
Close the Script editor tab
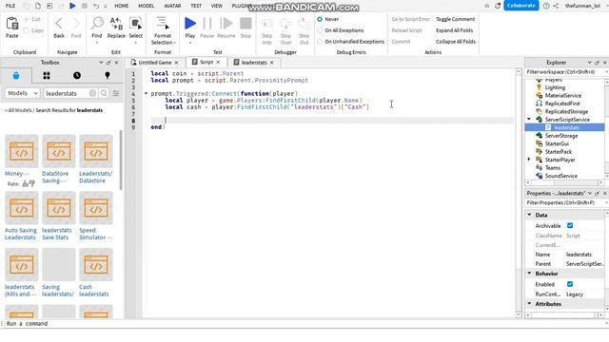pos(218,62)
